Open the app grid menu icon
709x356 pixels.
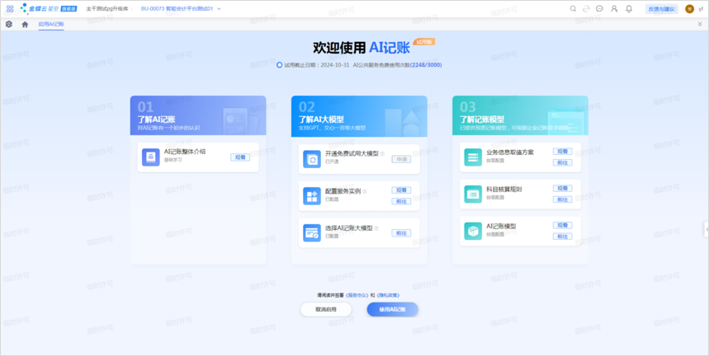(9, 8)
